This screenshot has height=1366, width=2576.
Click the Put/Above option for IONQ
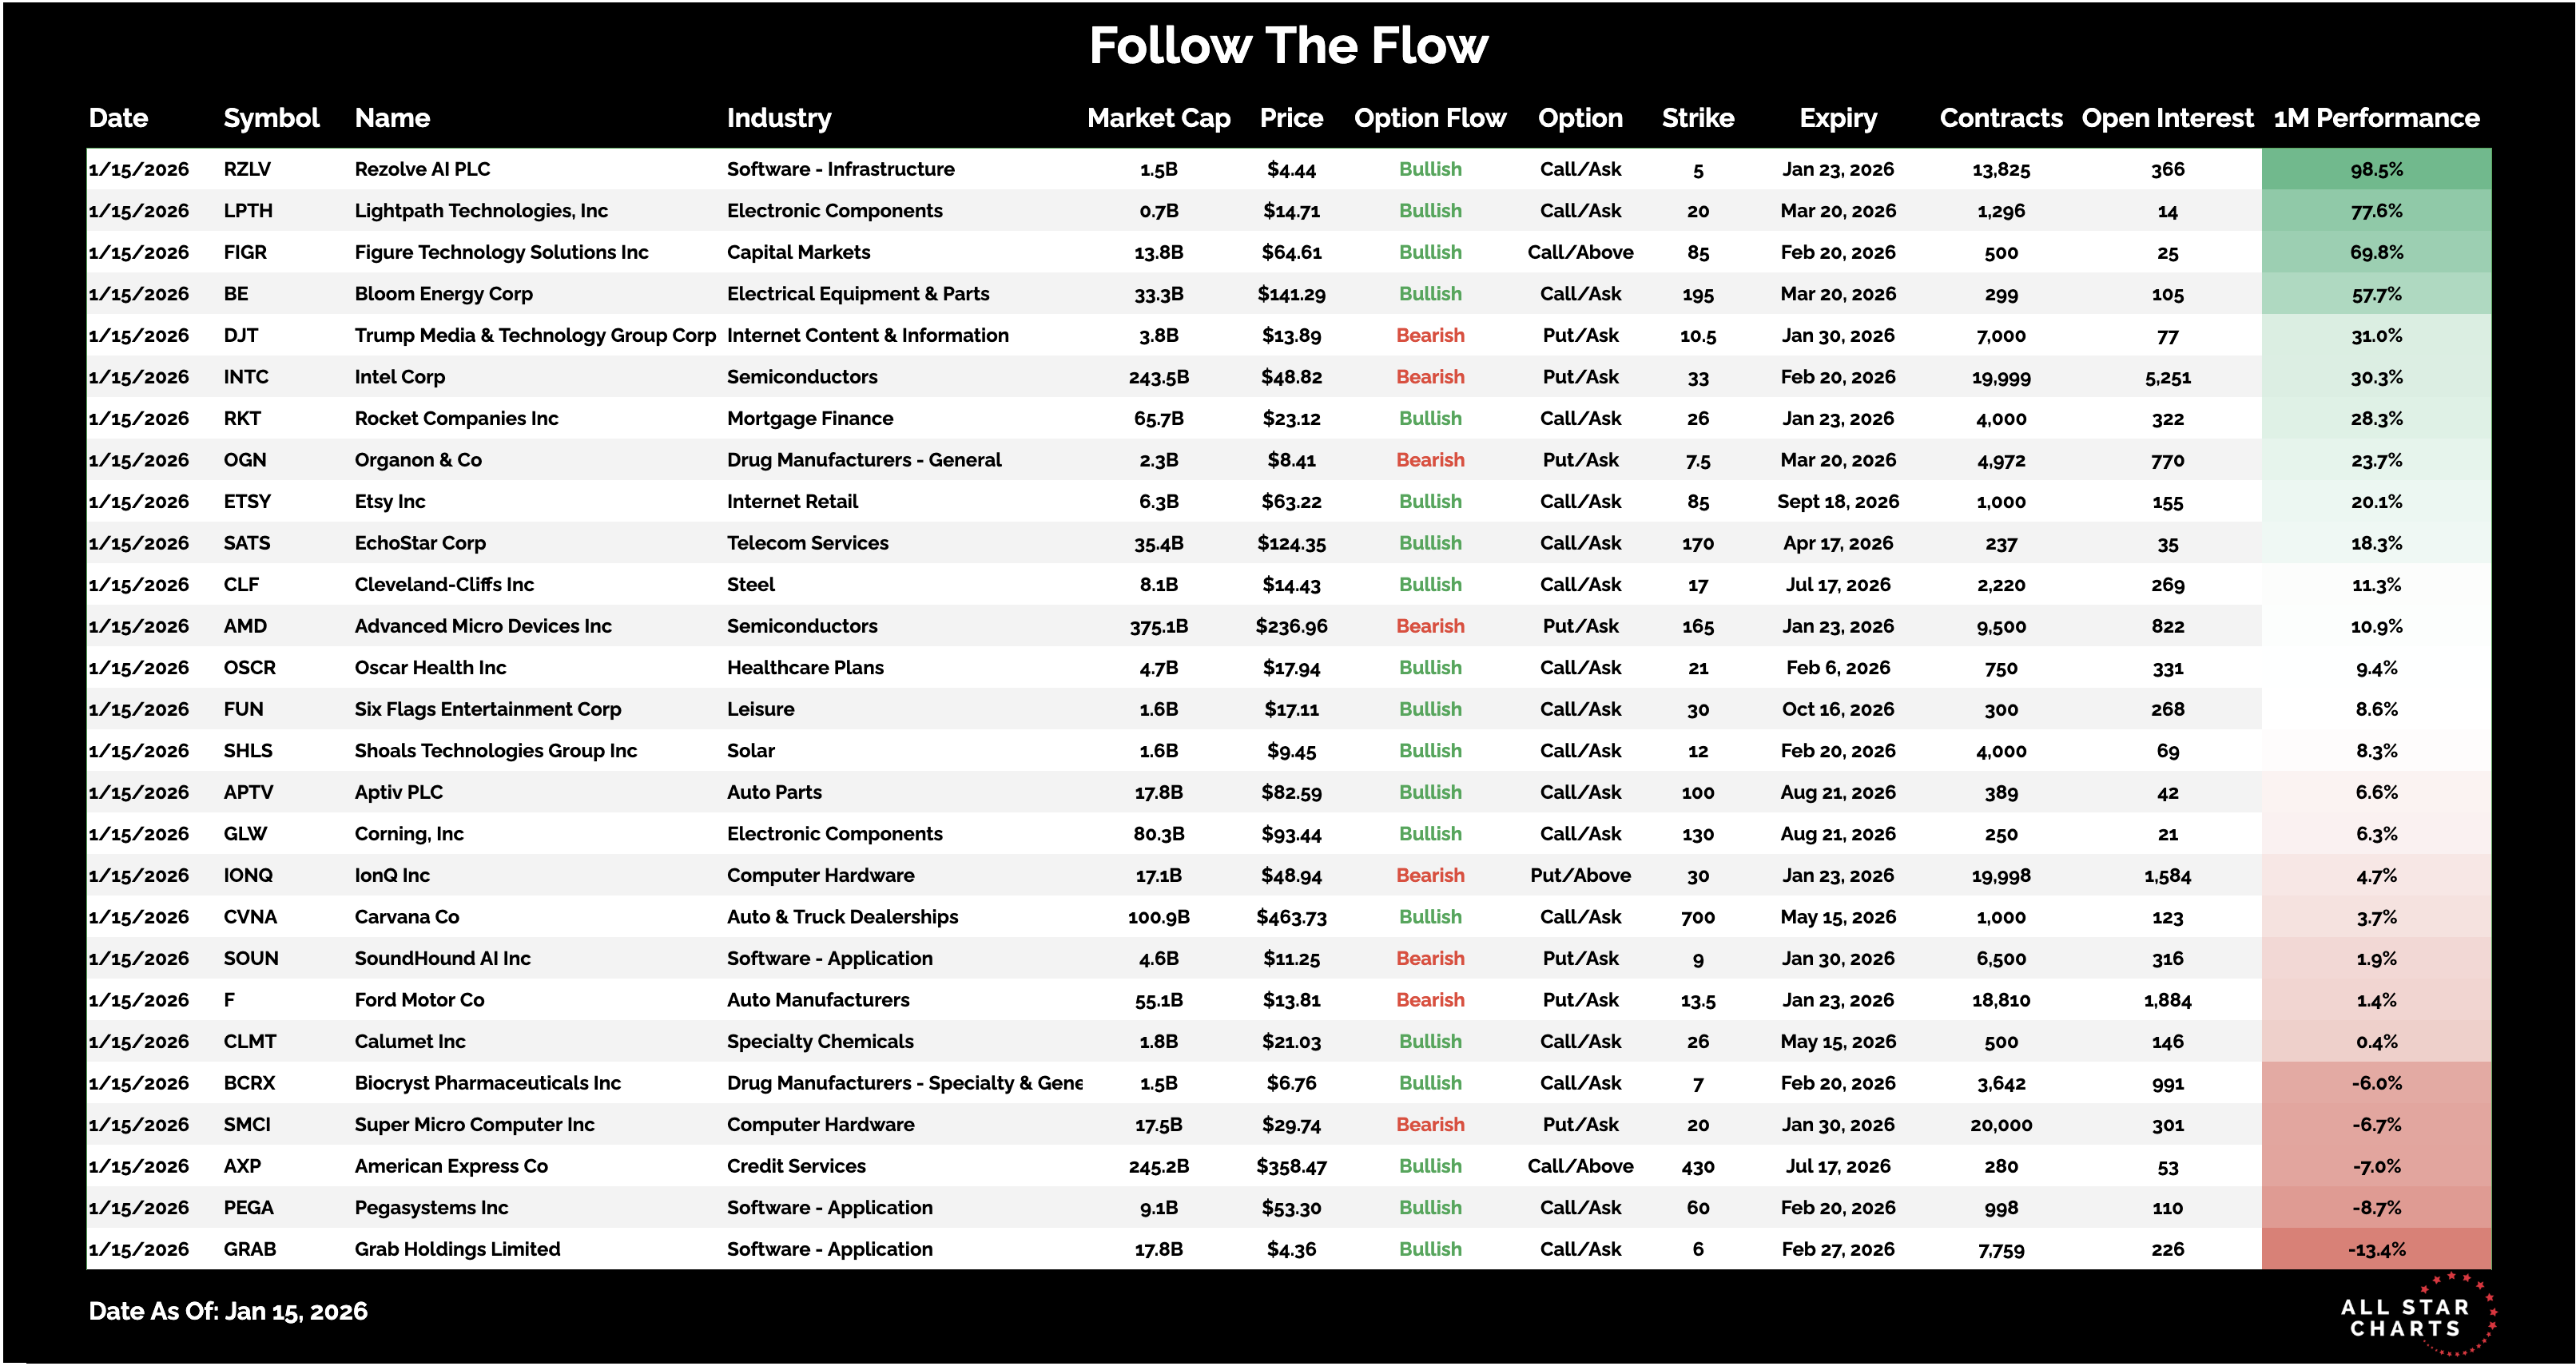1580,875
